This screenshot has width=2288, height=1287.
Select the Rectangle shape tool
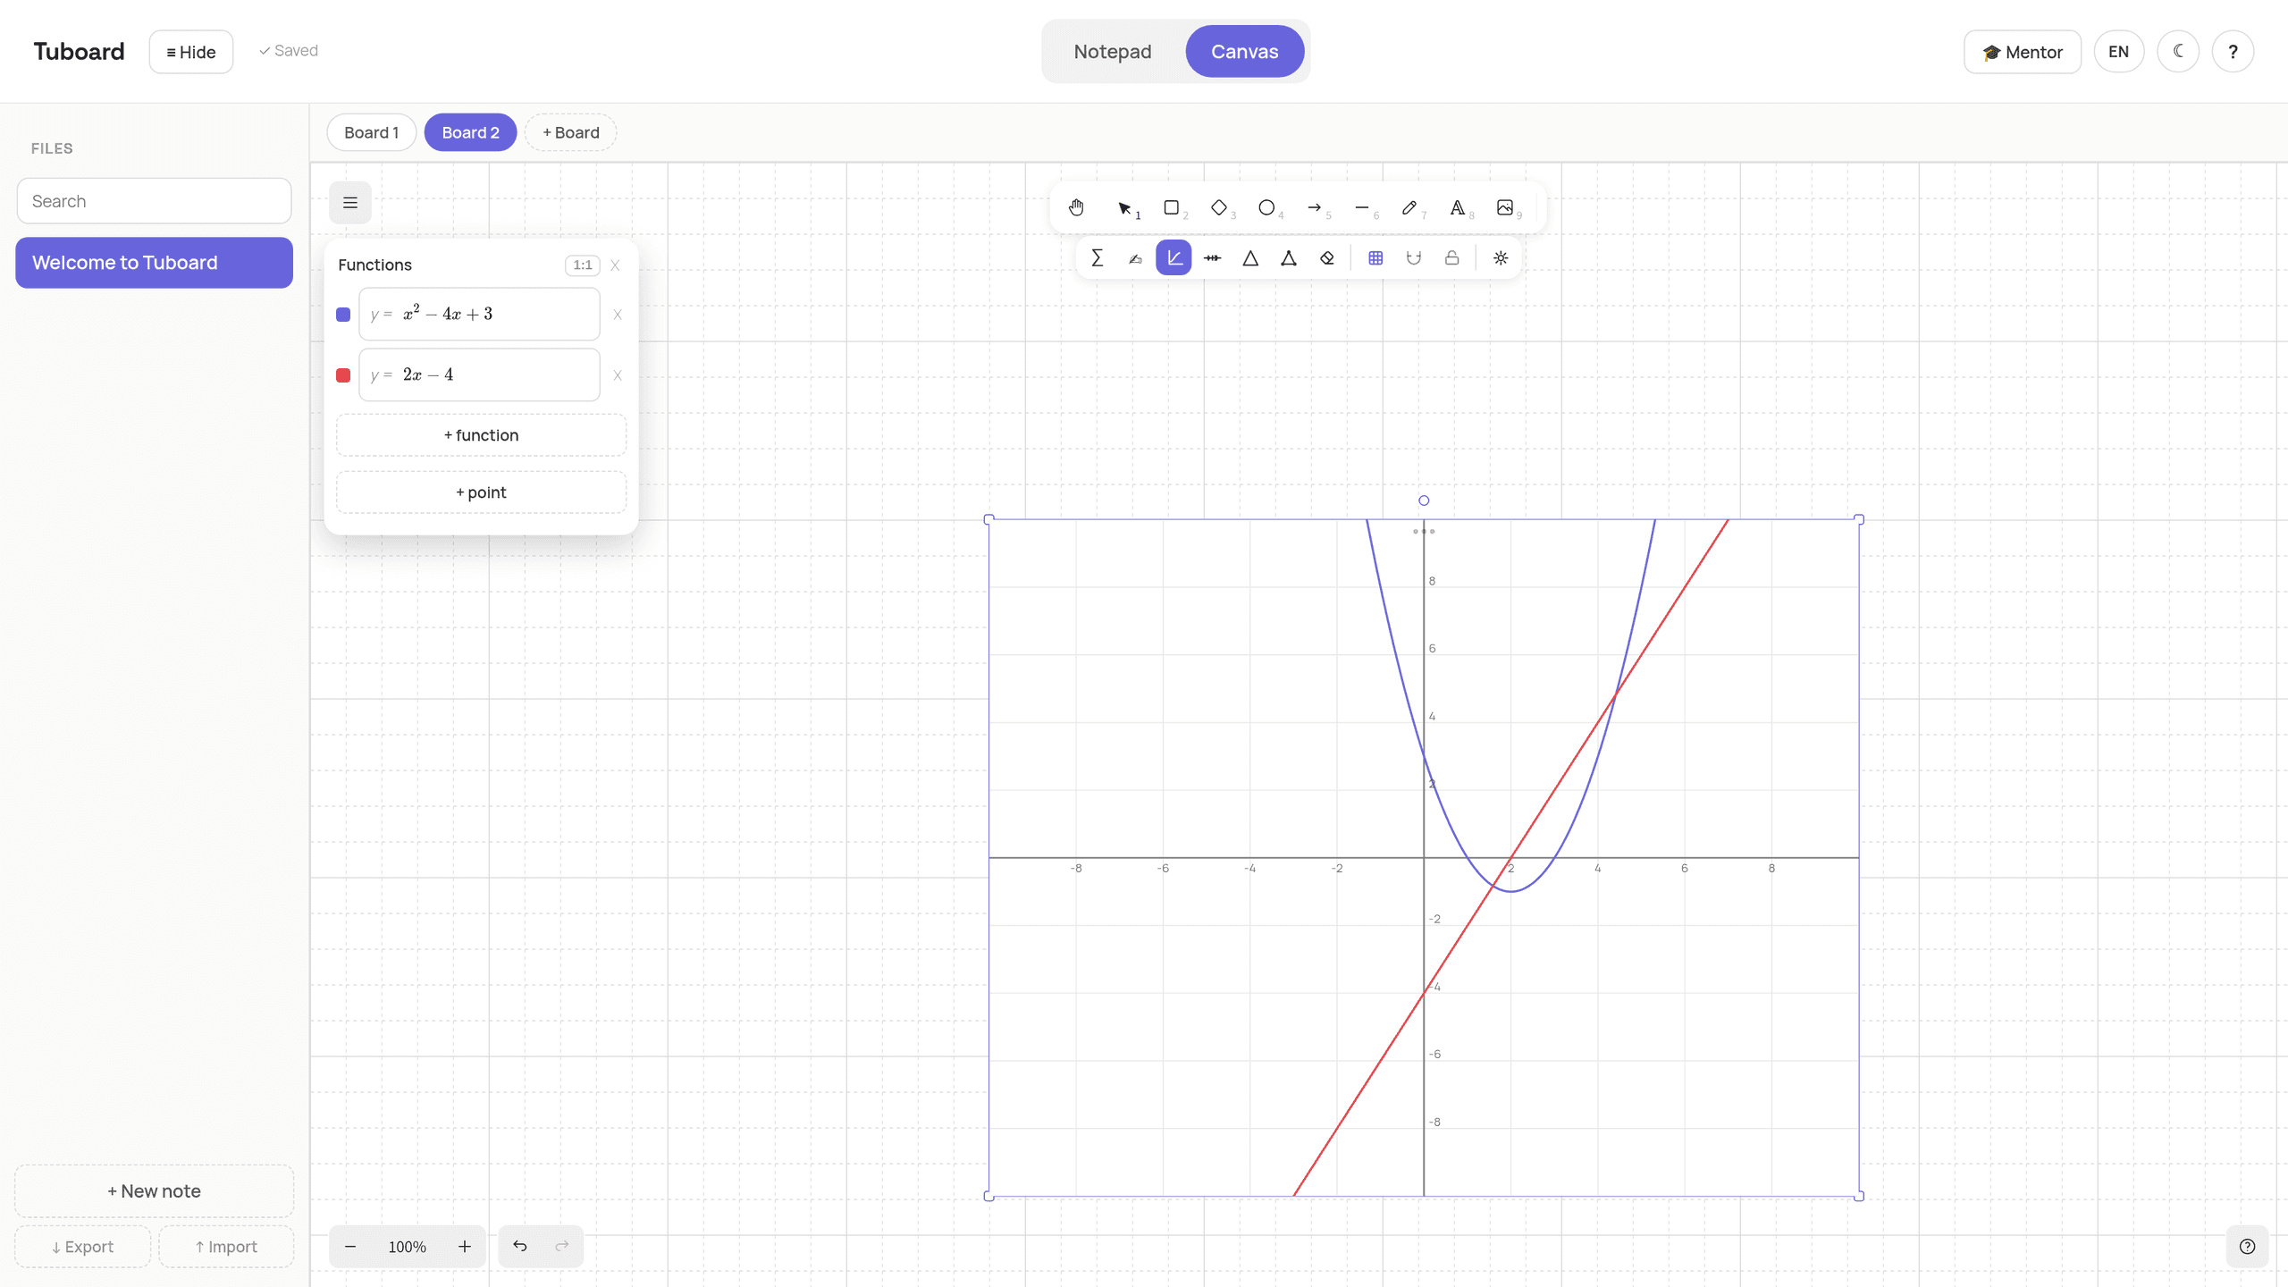(x=1172, y=207)
